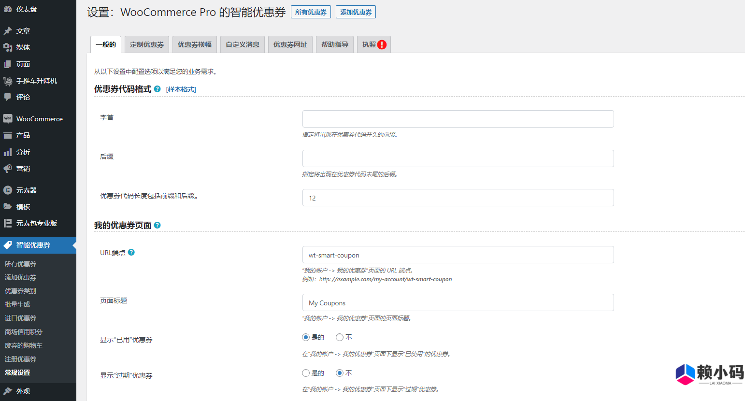The width and height of the screenshot is (745, 401).
Task: Open 批量生成 in the sidebar submenu
Action: coord(17,304)
